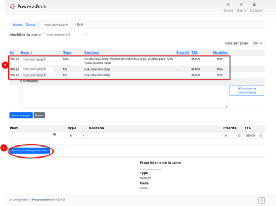This screenshot has height=206, width=276.
Task: Click the Nom input field
Action: [x=30, y=135]
